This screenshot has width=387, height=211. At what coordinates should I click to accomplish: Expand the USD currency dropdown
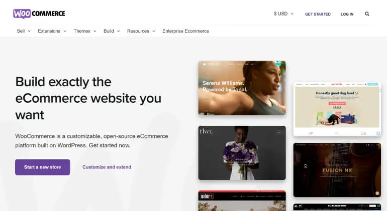tap(283, 14)
